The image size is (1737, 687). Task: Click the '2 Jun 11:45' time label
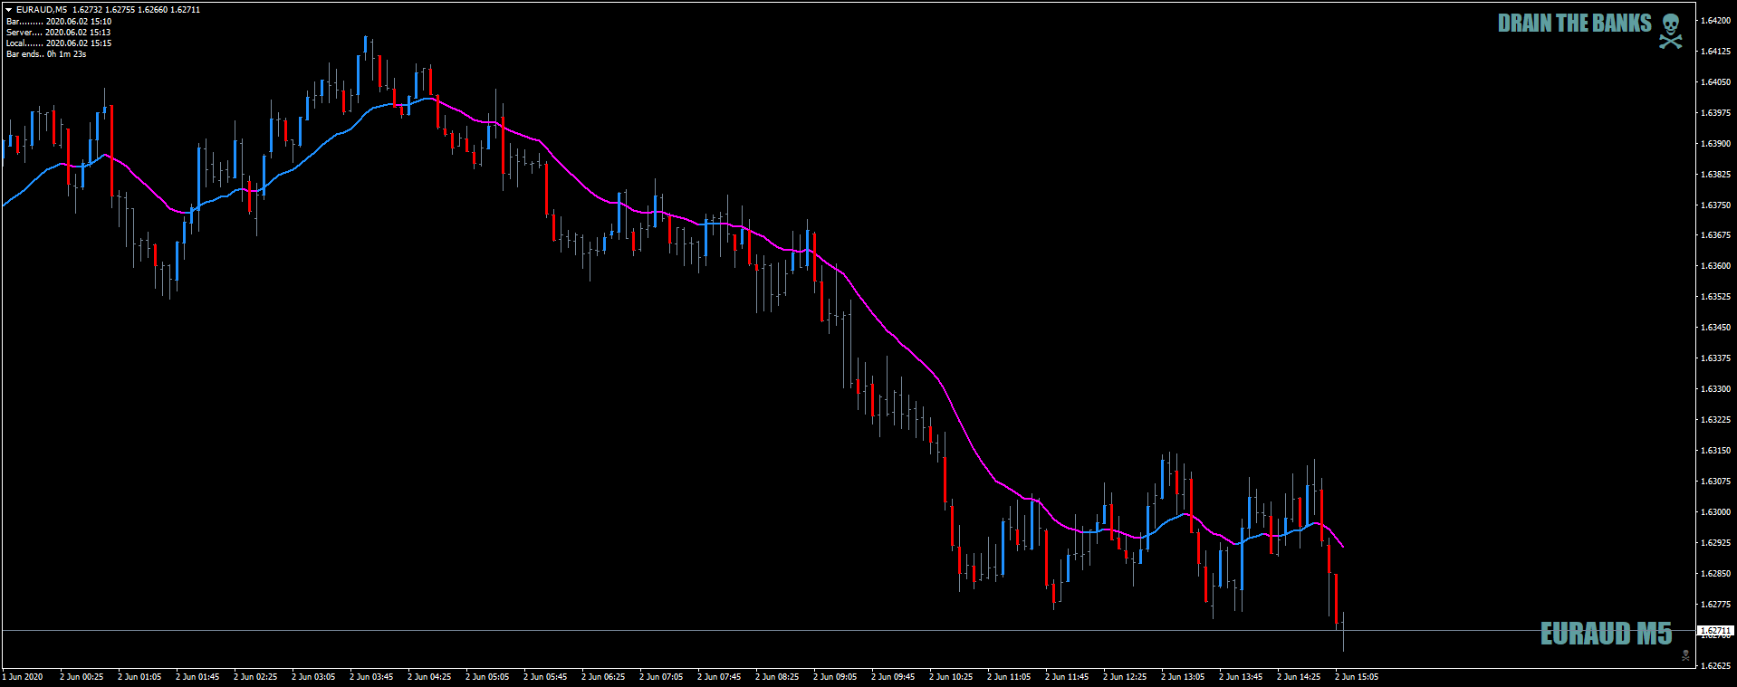[1067, 676]
